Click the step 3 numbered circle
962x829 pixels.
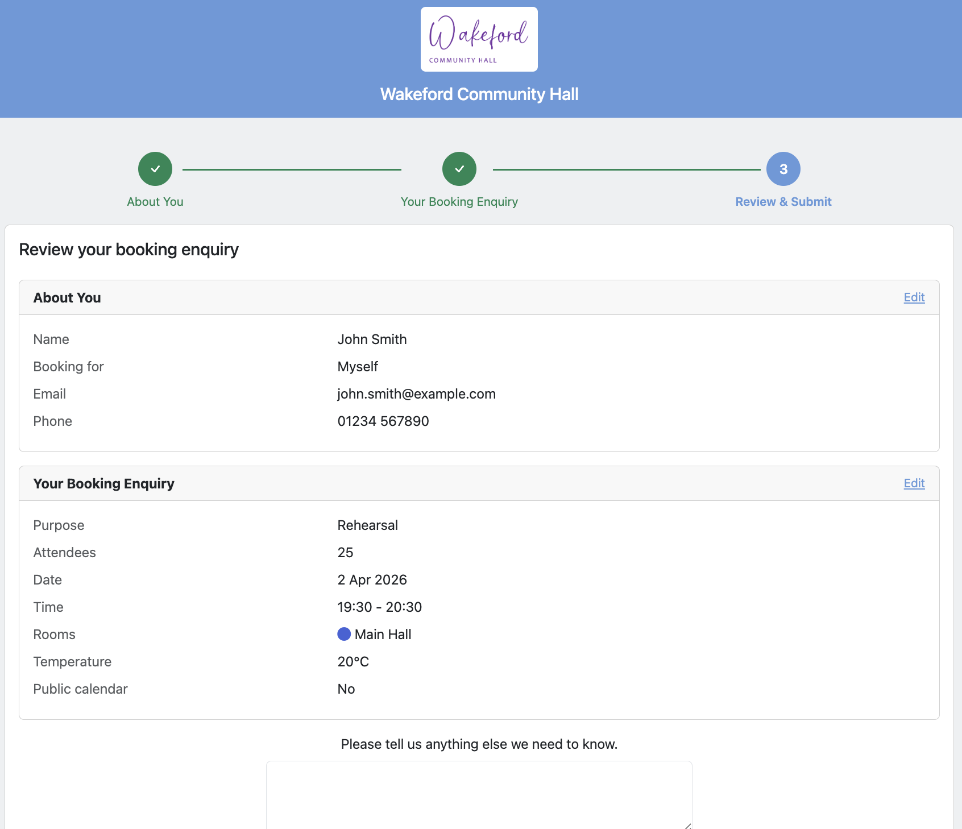pos(783,169)
